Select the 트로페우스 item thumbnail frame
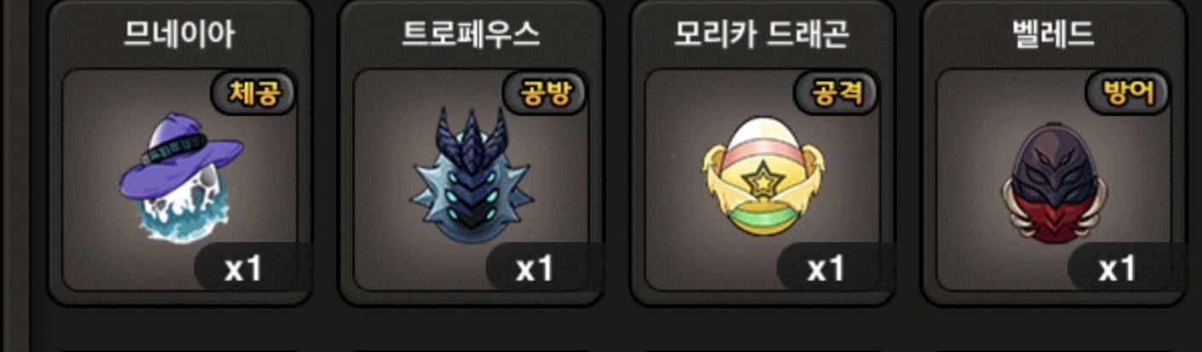 click(x=471, y=181)
